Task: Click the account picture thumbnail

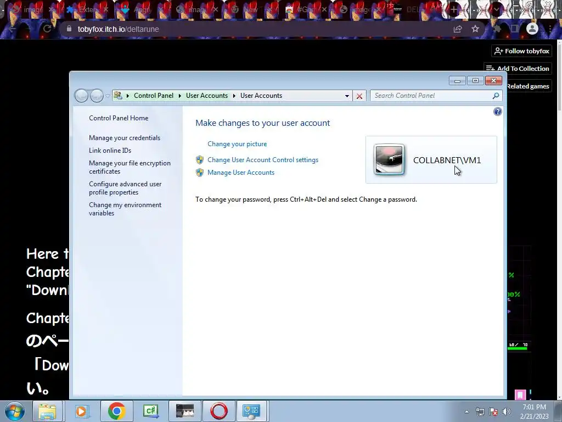Action: point(389,159)
